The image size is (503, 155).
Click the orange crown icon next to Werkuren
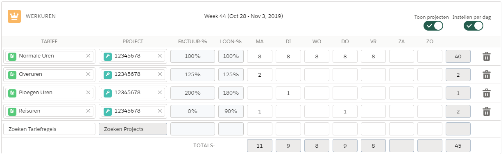click(14, 16)
